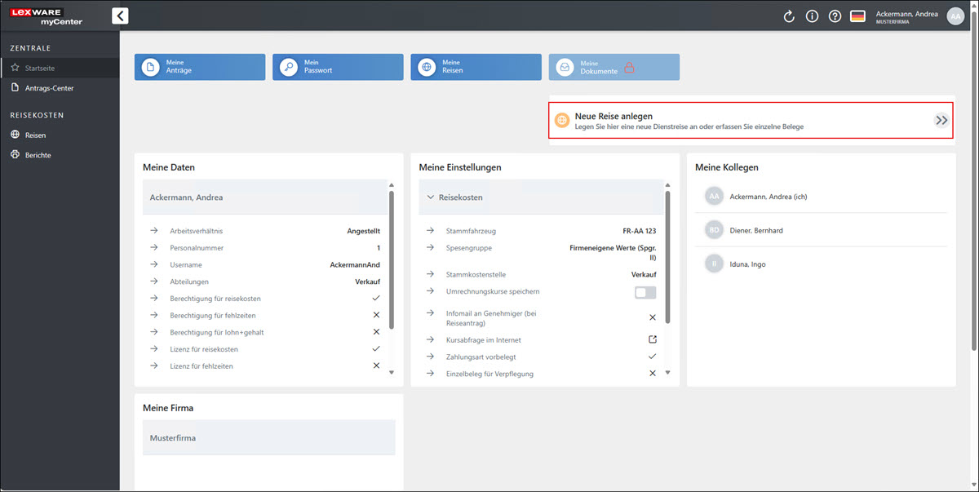
Task: Click the double arrow on Neue Reise anlegen
Action: 941,121
